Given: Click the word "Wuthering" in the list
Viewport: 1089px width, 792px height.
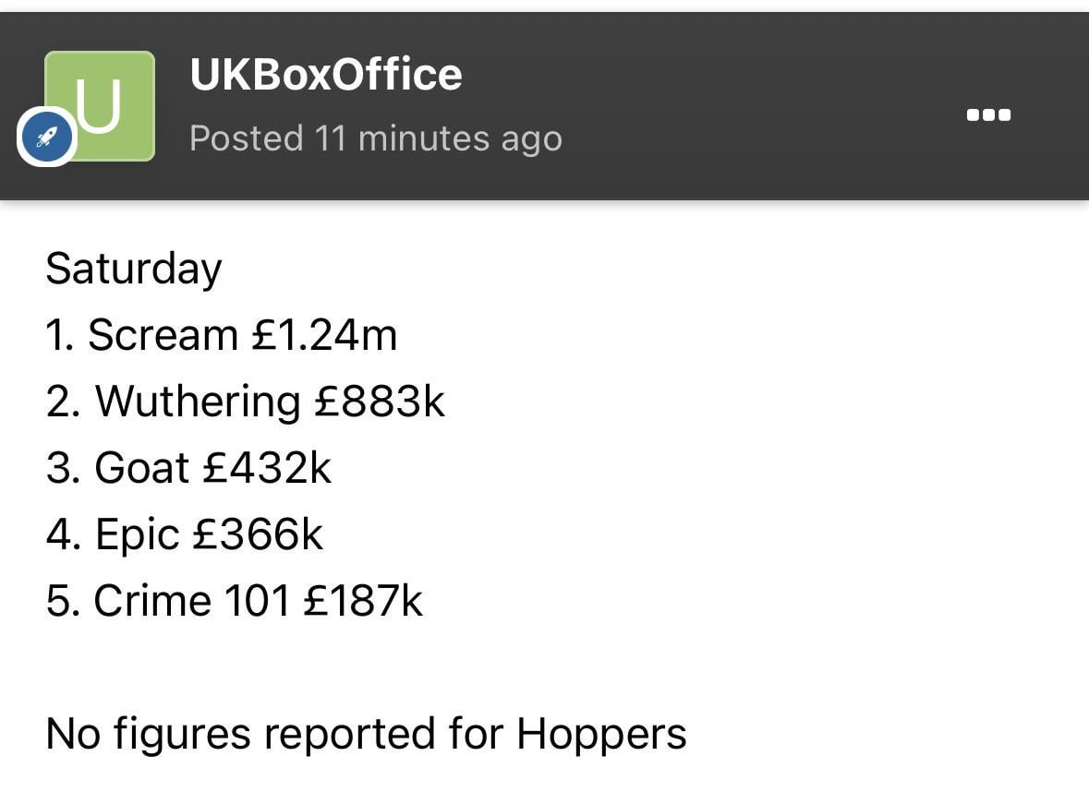Looking at the screenshot, I should (x=198, y=402).
